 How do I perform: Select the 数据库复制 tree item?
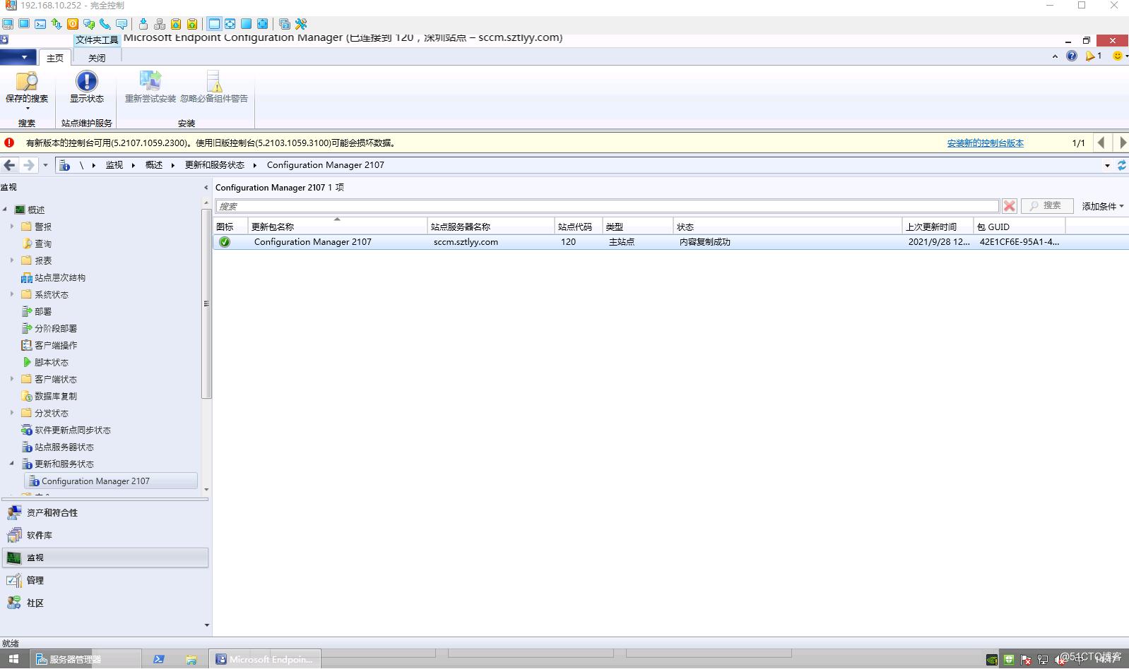click(49, 396)
